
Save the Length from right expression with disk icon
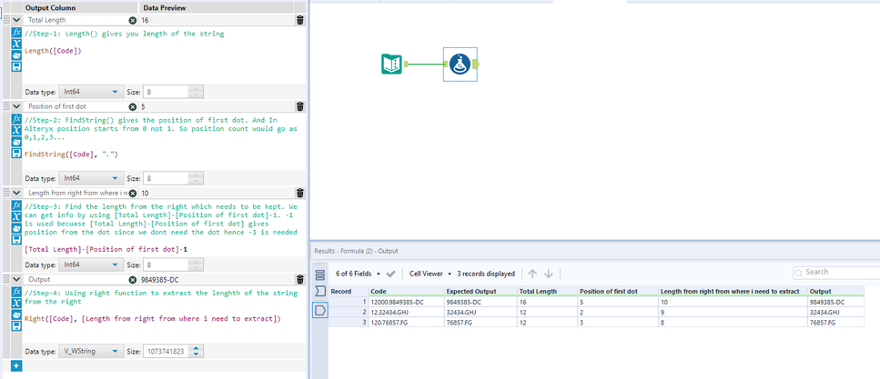click(17, 239)
